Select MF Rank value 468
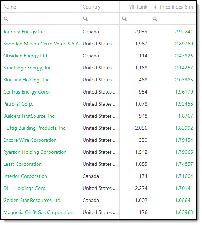202x225 pixels. pyautogui.click(x=143, y=80)
